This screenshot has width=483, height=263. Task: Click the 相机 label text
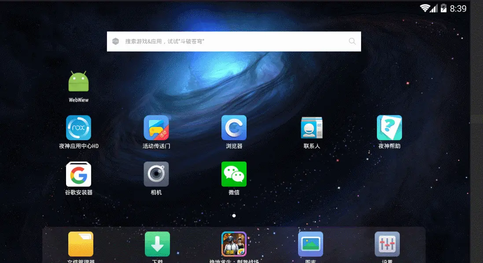(x=156, y=193)
